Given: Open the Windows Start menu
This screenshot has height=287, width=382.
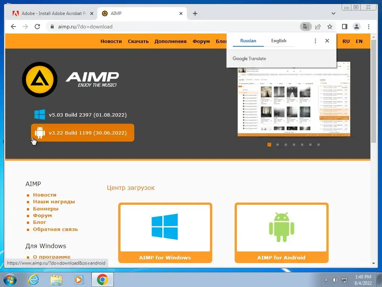Looking at the screenshot, I should click(x=10, y=280).
